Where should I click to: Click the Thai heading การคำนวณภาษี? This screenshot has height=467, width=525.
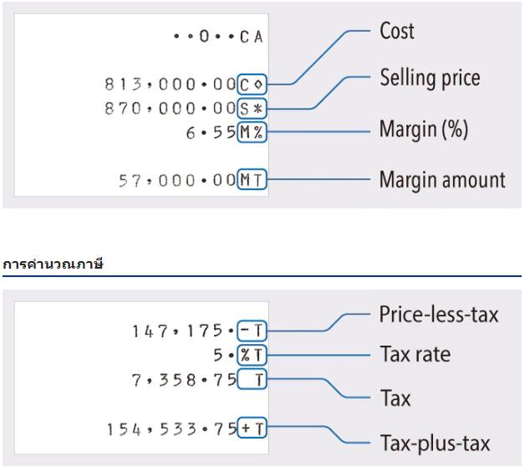(x=53, y=264)
